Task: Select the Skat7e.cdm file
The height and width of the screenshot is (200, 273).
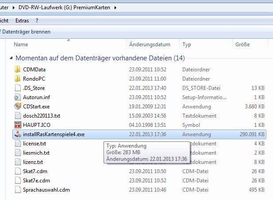Action: [35, 181]
